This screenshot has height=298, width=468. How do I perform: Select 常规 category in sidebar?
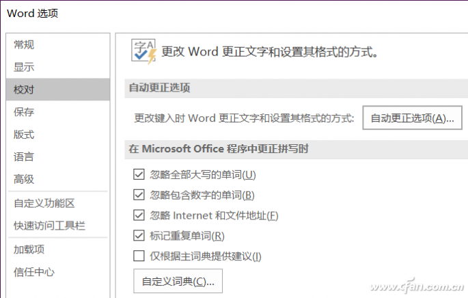coord(24,45)
